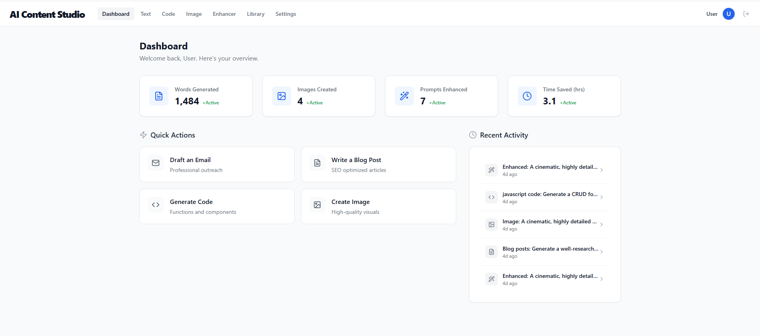Expand chevron on Image: A cinematic row

602,225
